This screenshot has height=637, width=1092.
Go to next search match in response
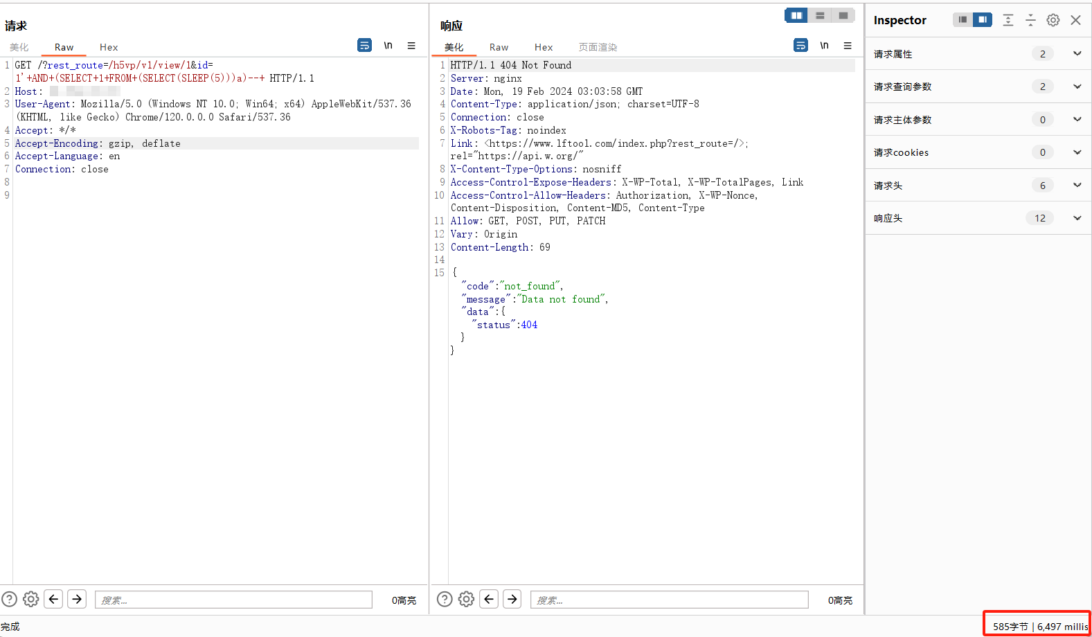pyautogui.click(x=512, y=599)
